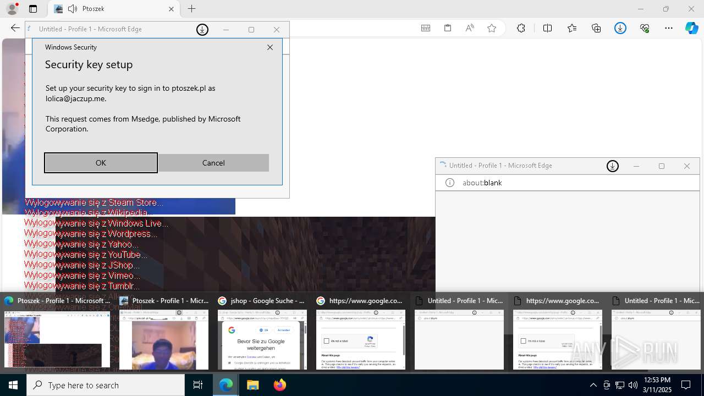704x396 pixels.
Task: Start Read aloud from the address bar
Action: [470, 28]
